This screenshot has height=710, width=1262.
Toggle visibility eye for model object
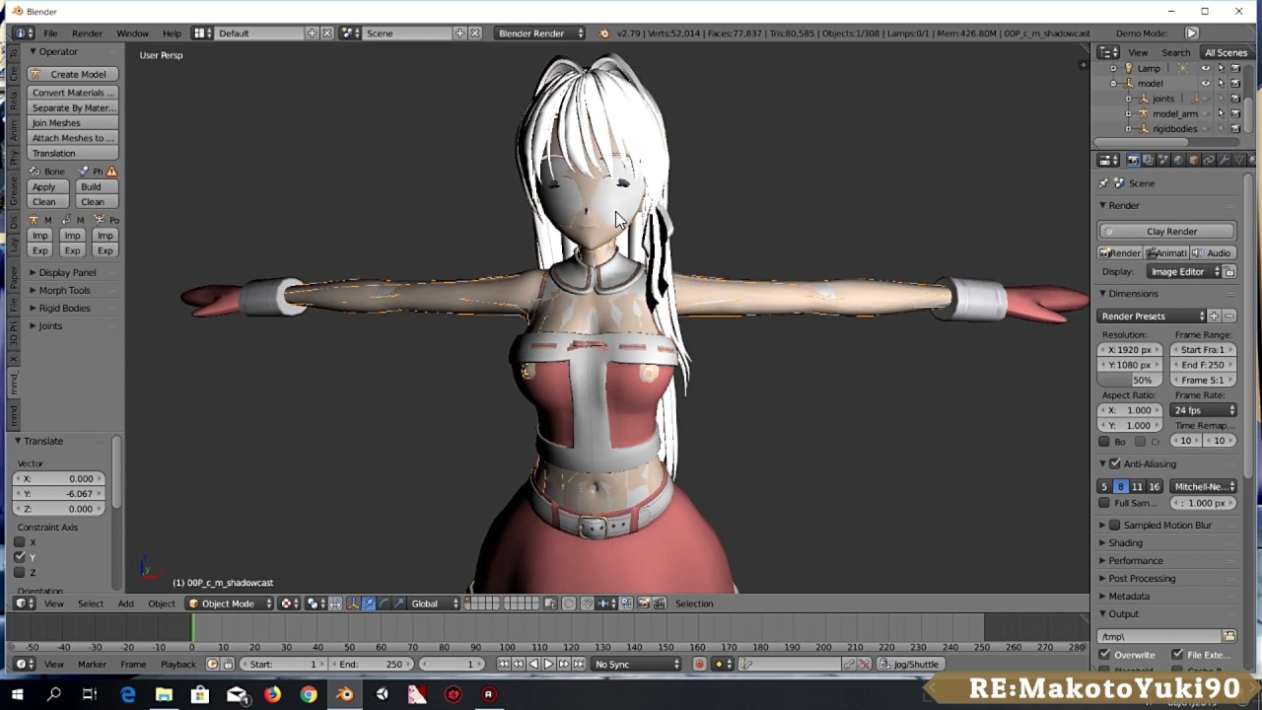pos(1205,83)
